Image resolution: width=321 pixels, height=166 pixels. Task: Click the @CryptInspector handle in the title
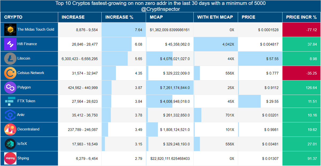coord(160,9)
